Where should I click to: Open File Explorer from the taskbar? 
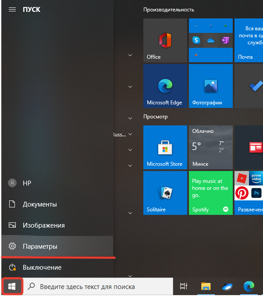click(206, 286)
